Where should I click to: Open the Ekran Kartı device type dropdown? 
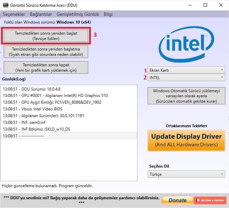[186, 70]
